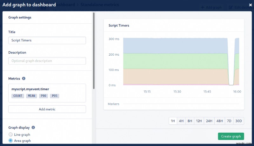Click the myscript.myevent.timer metric name
The width and height of the screenshot is (254, 146).
[x=30, y=89]
